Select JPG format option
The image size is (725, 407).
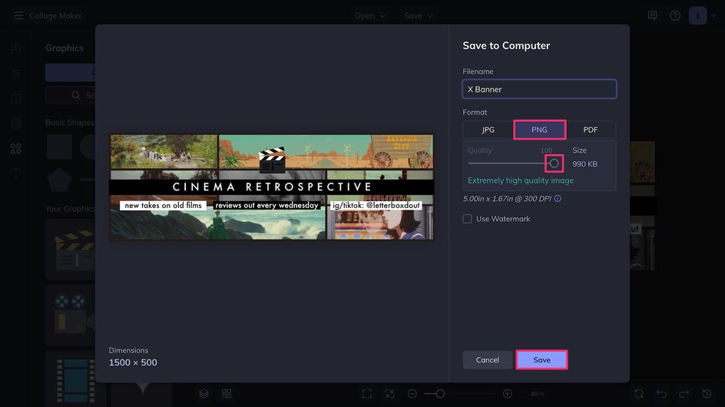tap(488, 130)
